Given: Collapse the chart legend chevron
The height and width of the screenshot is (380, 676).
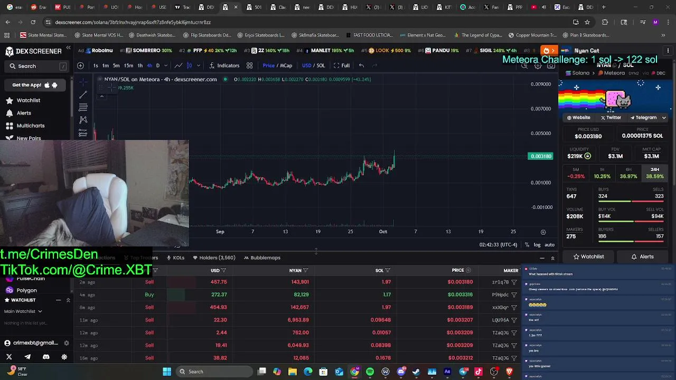Looking at the screenshot, I should coord(102,97).
